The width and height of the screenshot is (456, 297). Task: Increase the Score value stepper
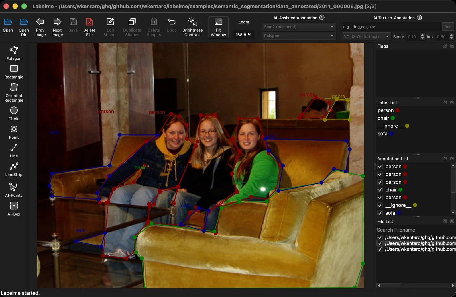pyautogui.click(x=422, y=35)
